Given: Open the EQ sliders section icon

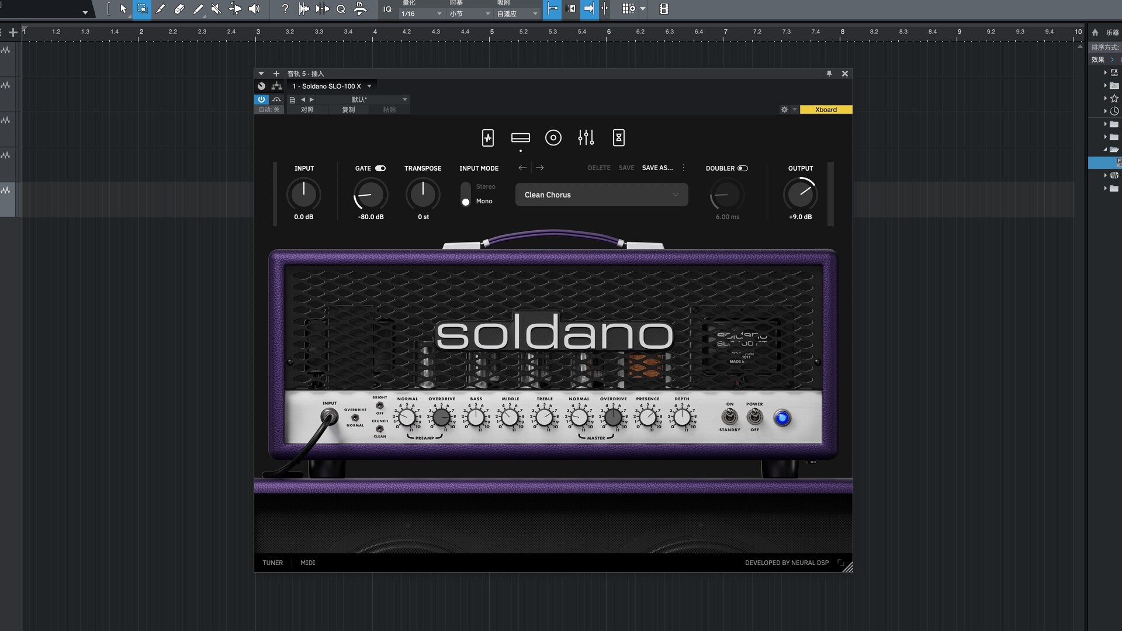Looking at the screenshot, I should pos(586,138).
